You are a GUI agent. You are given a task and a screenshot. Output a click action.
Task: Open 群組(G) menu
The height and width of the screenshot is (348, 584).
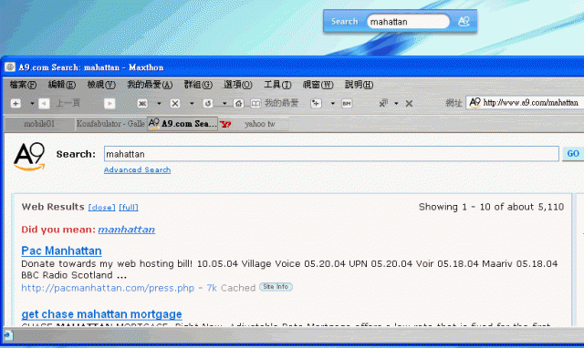198,85
